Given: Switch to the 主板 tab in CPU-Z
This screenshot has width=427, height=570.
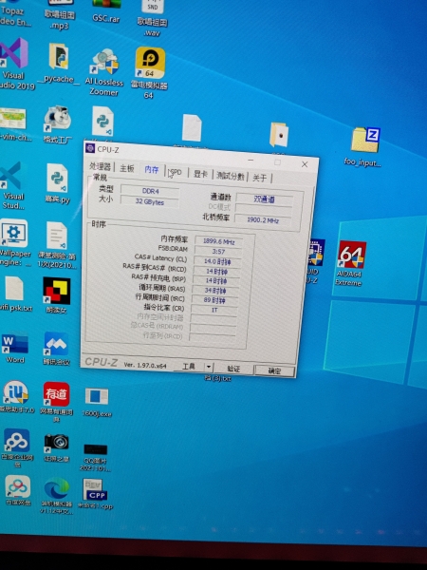Looking at the screenshot, I should coord(127,168).
